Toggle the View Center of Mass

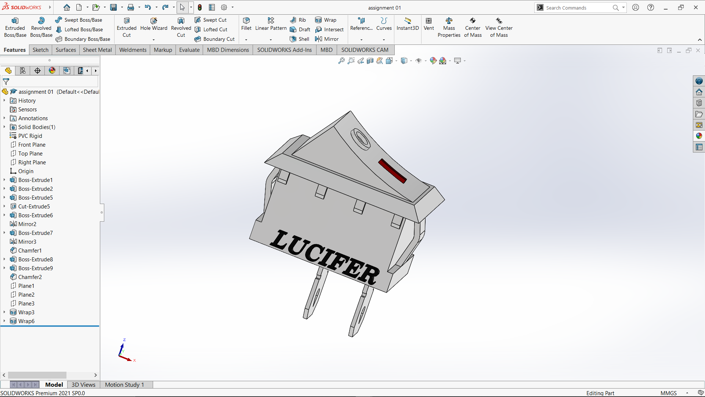pyautogui.click(x=499, y=28)
